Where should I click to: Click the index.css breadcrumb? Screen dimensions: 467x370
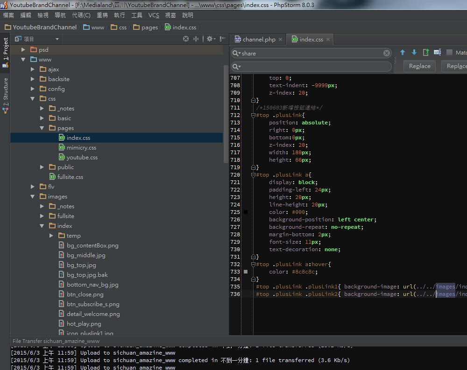[180, 27]
